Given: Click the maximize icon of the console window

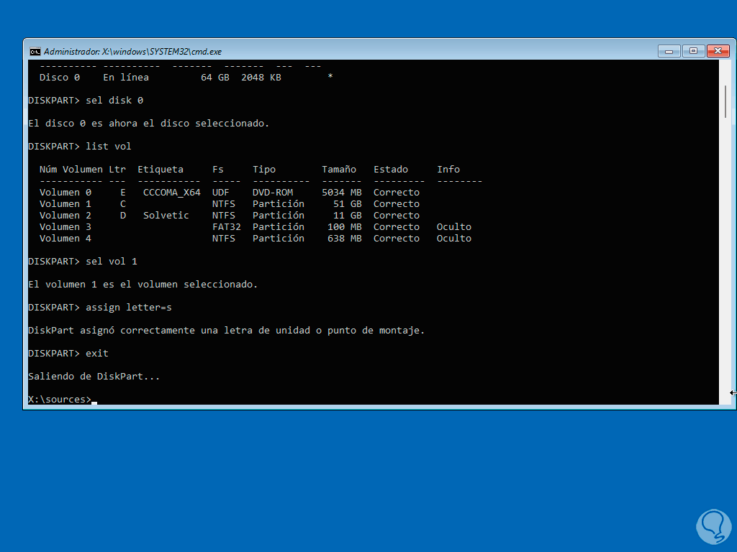Looking at the screenshot, I should [692, 51].
